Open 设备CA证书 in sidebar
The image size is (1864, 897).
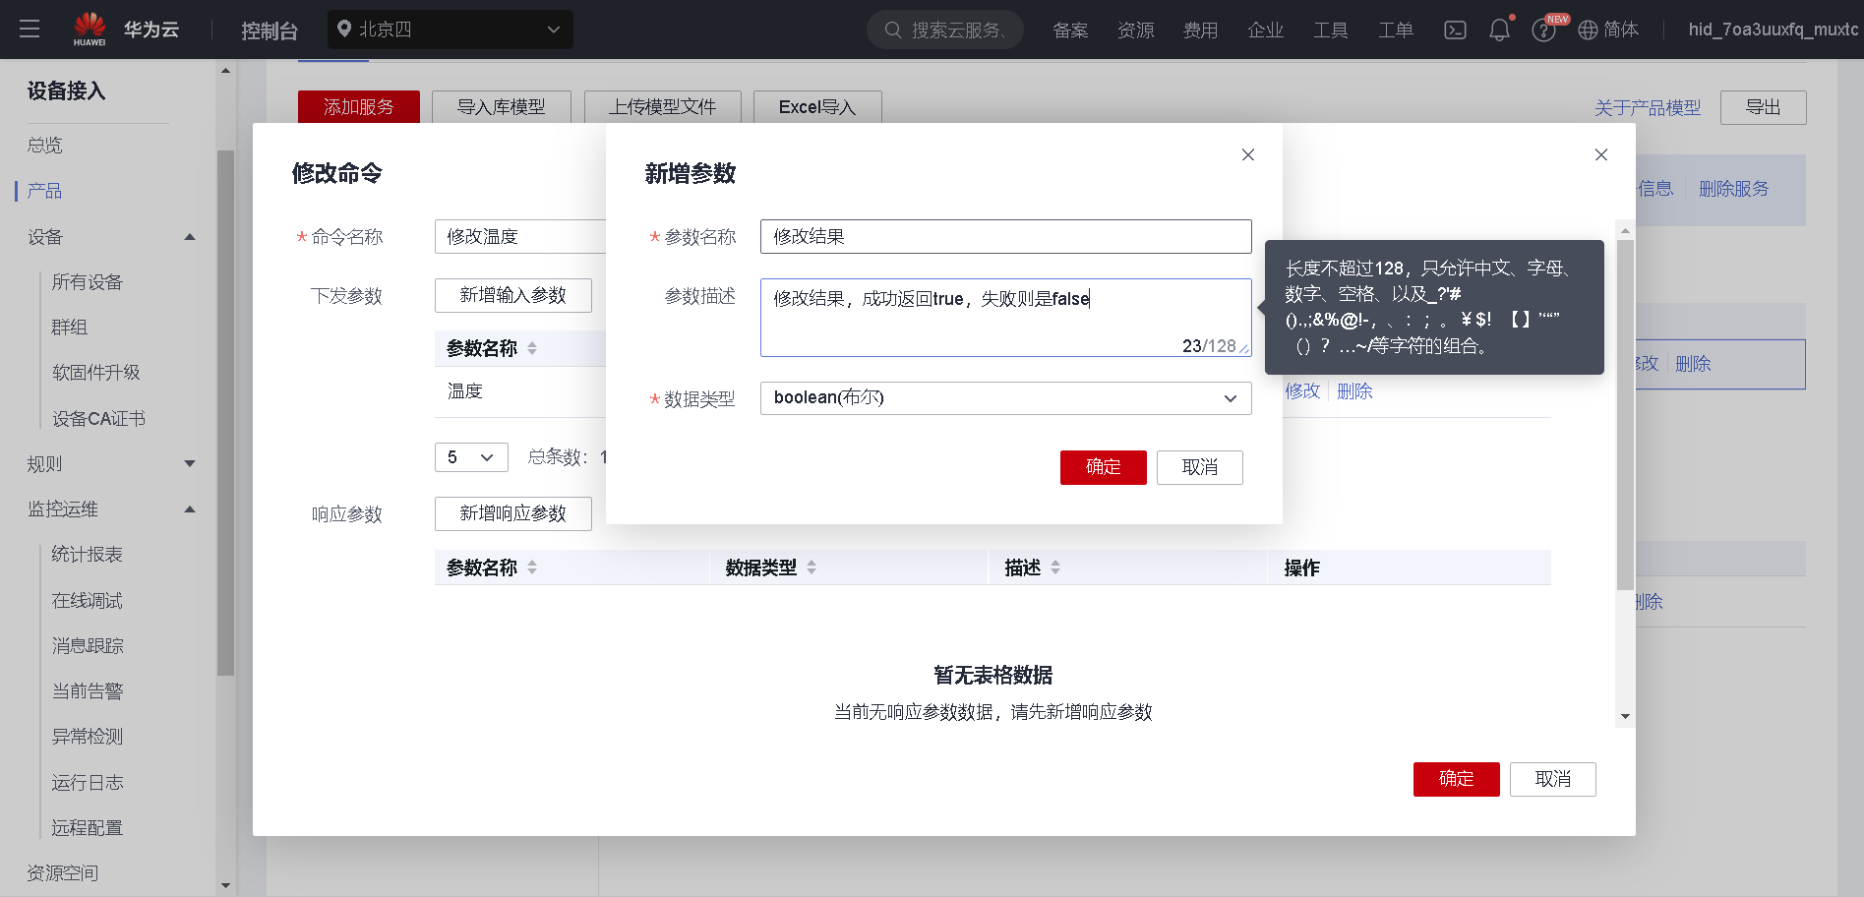click(98, 419)
